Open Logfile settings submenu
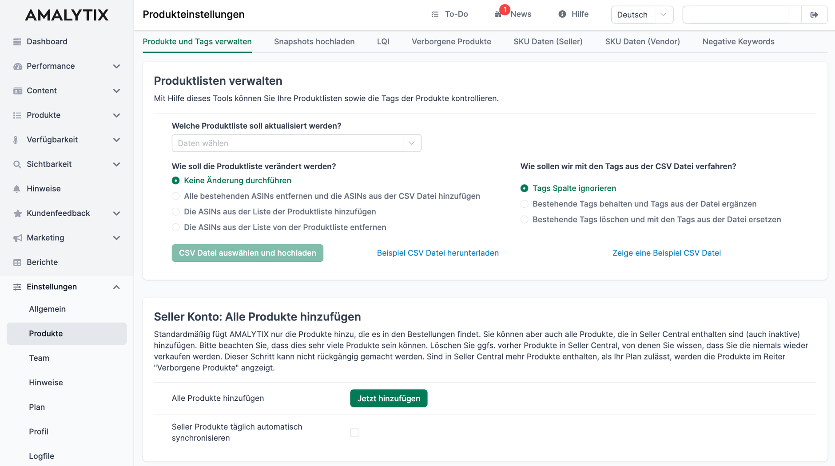 [41, 456]
